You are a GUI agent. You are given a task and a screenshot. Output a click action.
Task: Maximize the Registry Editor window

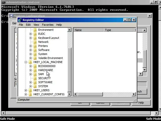point(129,20)
